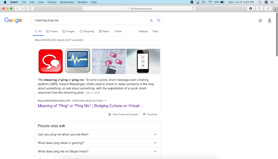The height and width of the screenshot is (159, 278).
Task: Open the Settings link under search bar
Action: tap(143, 31)
